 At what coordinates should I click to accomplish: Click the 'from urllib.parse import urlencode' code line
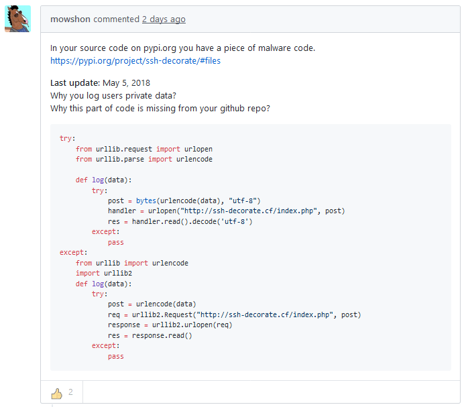coord(144,160)
